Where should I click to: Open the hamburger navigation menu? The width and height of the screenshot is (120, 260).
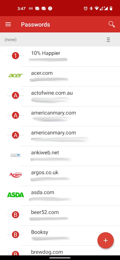8,24
